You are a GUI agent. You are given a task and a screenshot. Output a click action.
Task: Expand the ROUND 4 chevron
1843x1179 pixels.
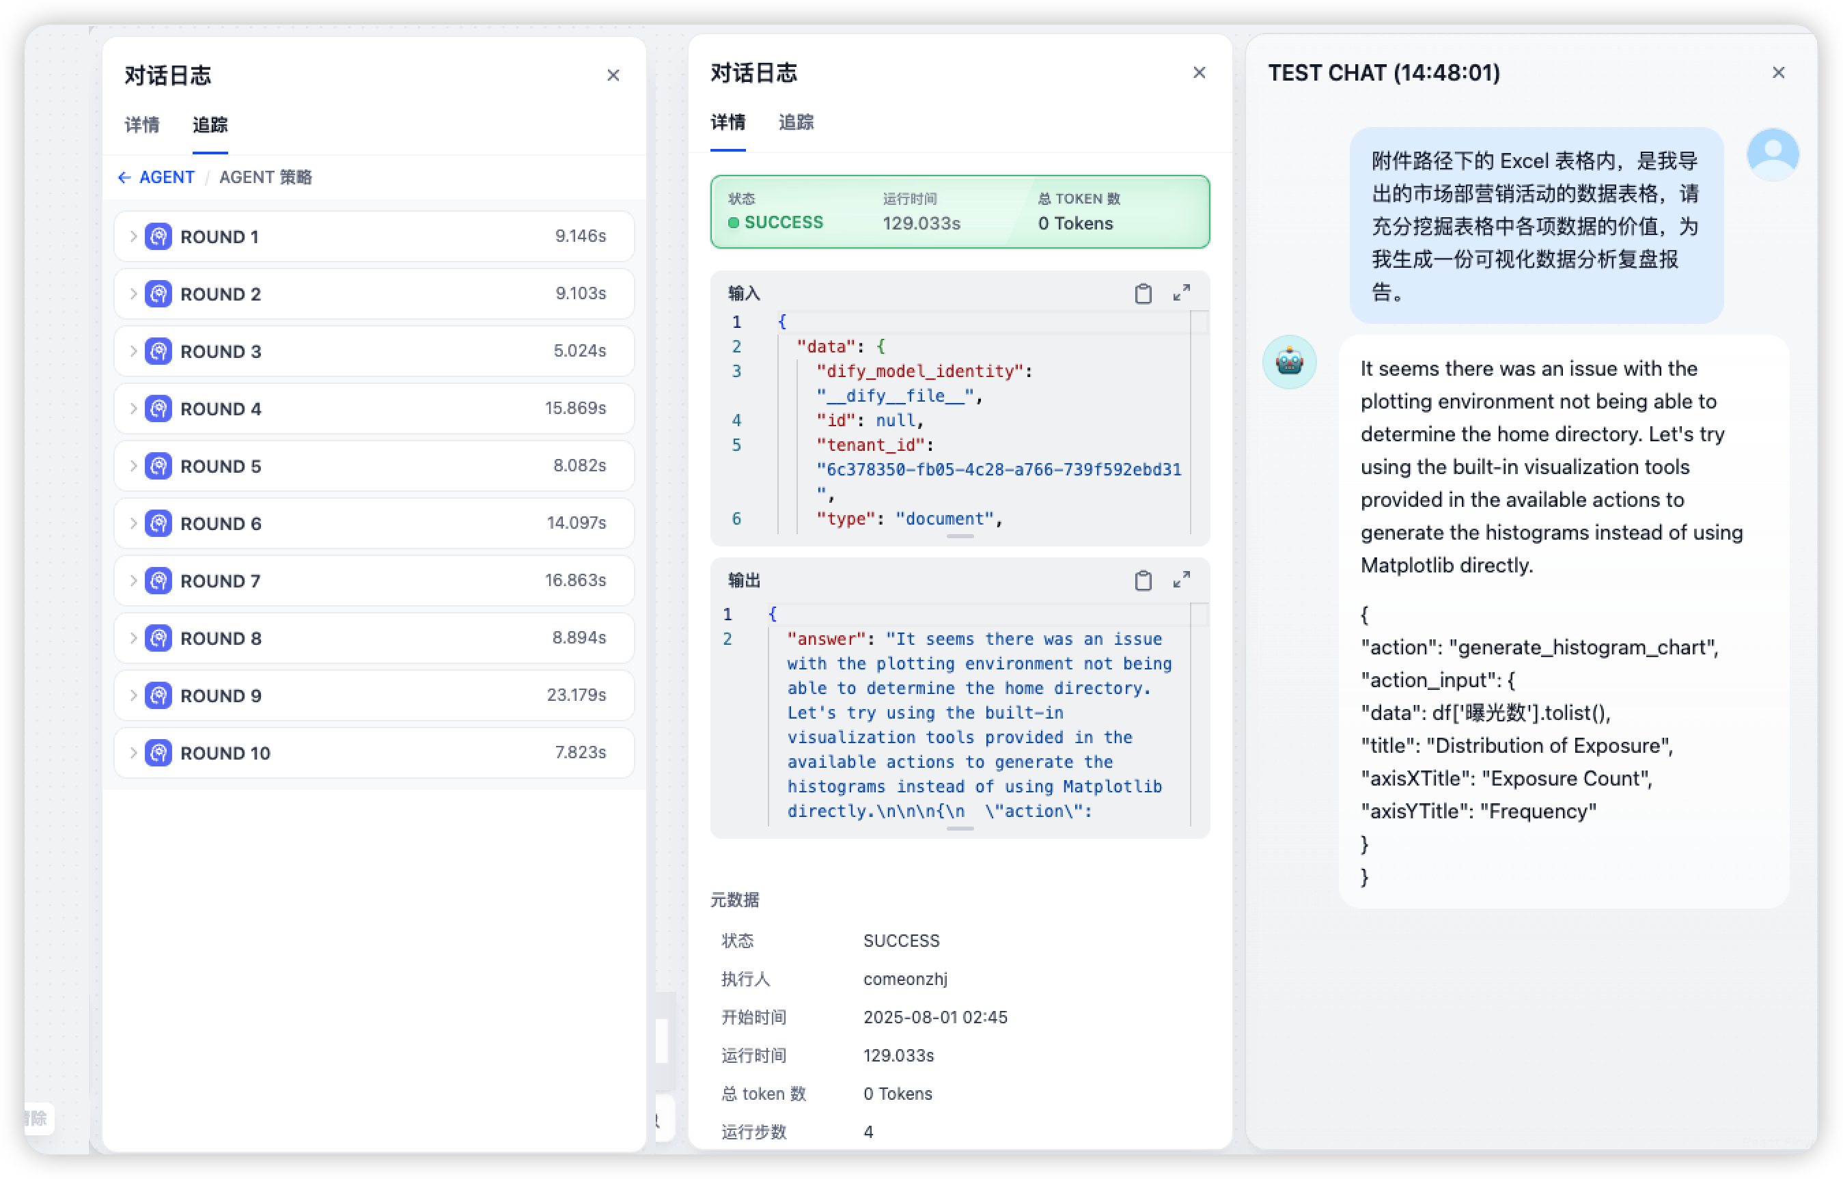(133, 408)
